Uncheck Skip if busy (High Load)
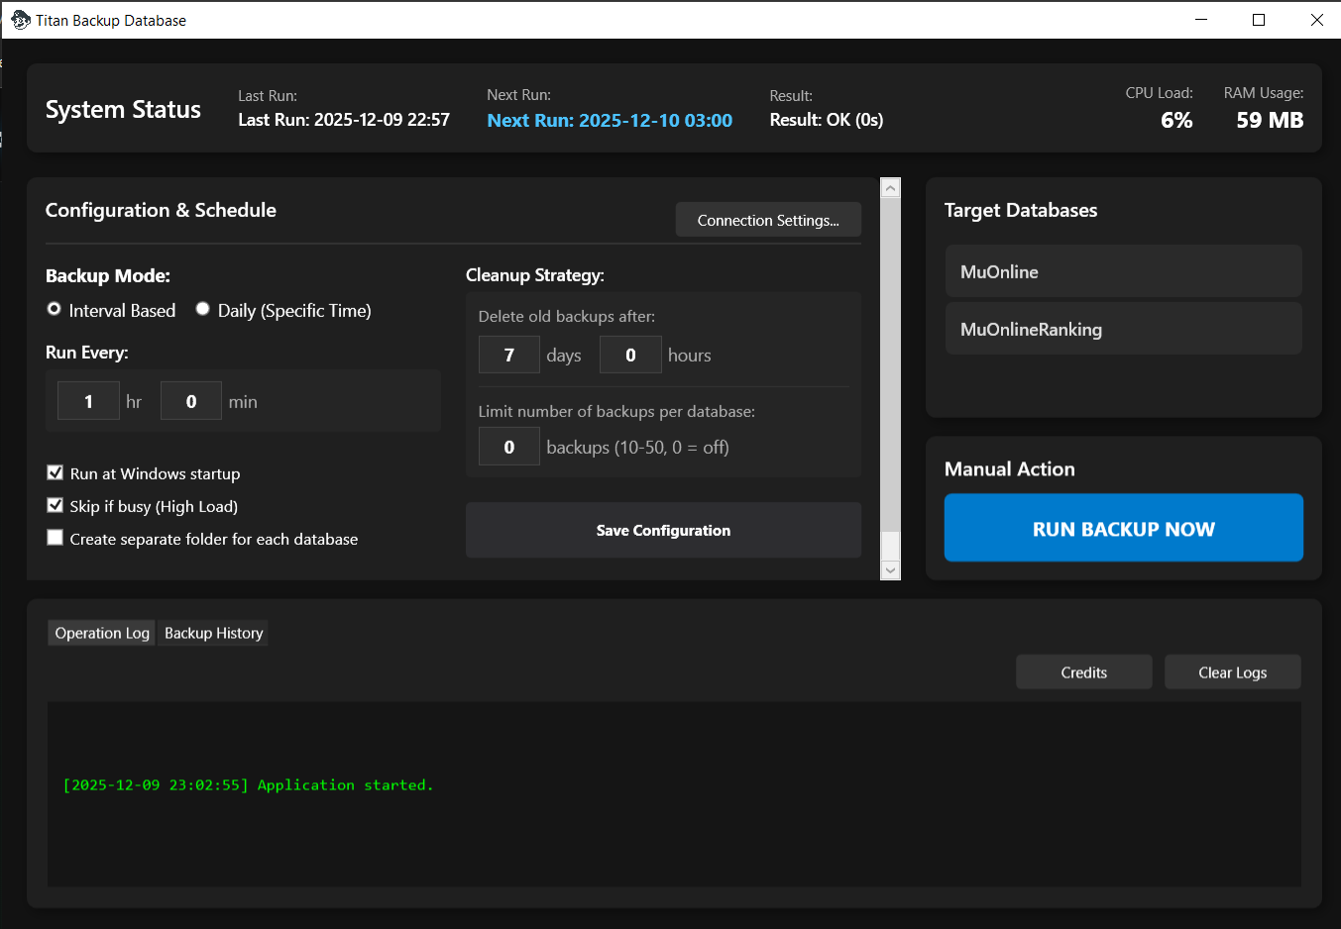This screenshot has width=1341, height=929. pos(56,506)
